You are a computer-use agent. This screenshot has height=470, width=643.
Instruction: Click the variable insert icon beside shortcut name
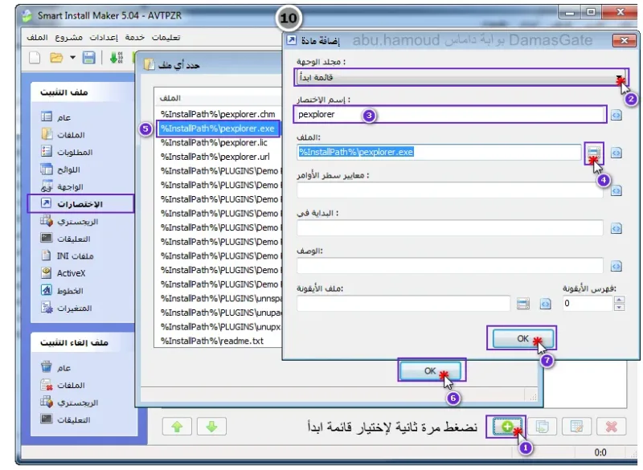616,115
